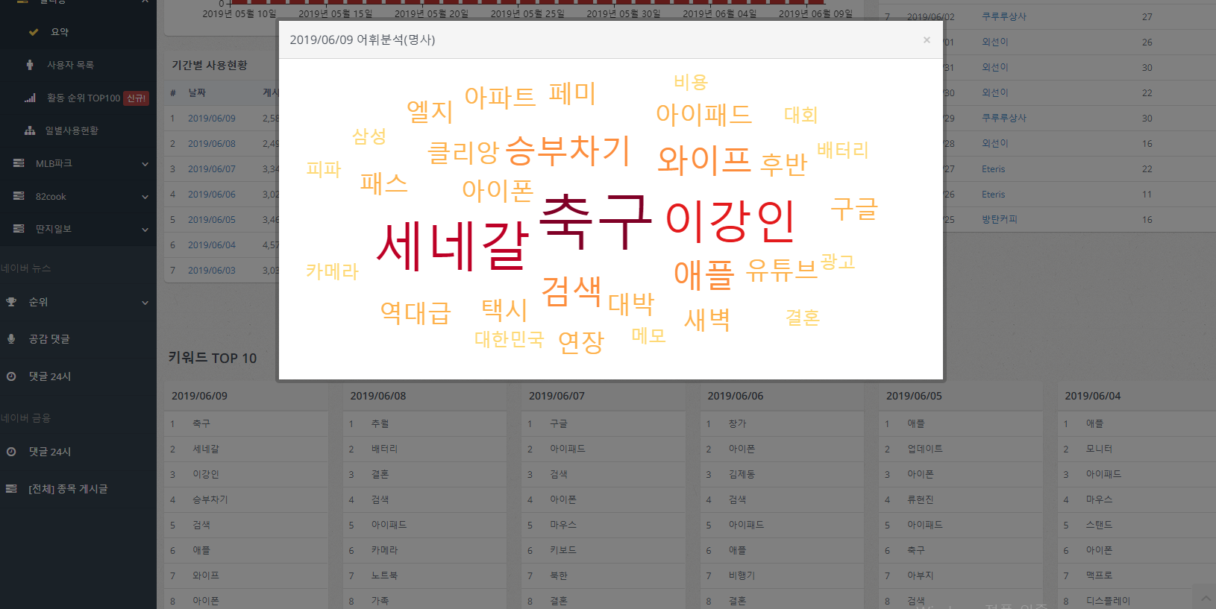The height and width of the screenshot is (609, 1216).
Task: Click the trophy icon beside 순위
Action: tap(11, 302)
